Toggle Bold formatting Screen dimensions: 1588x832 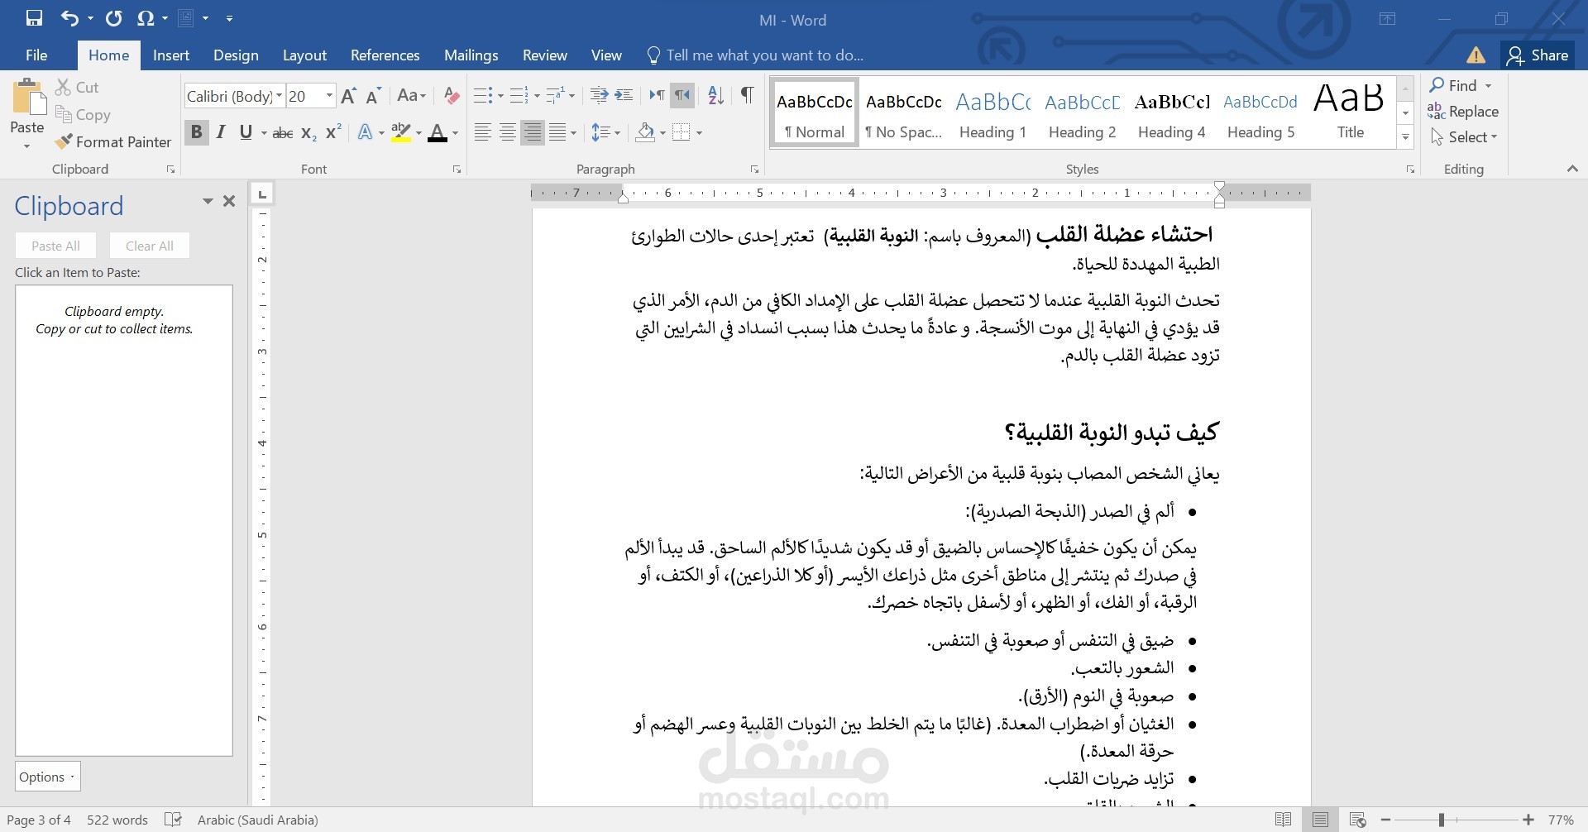(x=196, y=133)
